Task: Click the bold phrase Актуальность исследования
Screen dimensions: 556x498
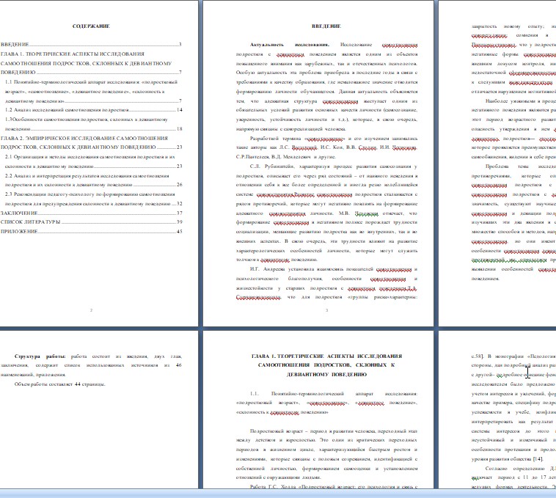Action: [x=289, y=45]
